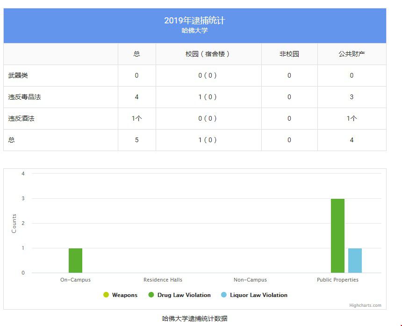
Task: Click the table title 2019年逮捕统计
Action: pyautogui.click(x=194, y=21)
